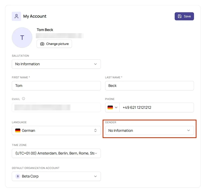Open the Salutation dropdown

tap(56, 64)
